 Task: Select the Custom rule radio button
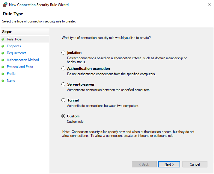click(x=63, y=116)
